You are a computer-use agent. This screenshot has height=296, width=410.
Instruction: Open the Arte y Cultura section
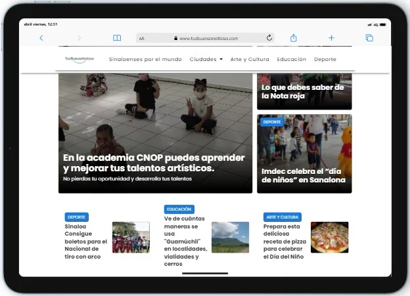250,59
